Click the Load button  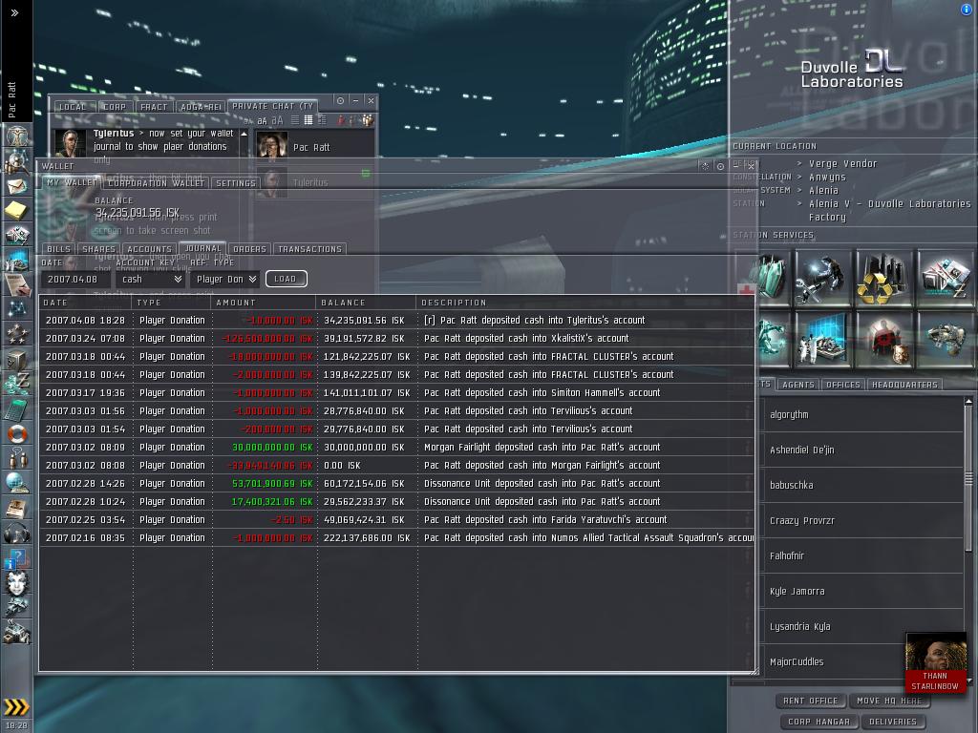tap(286, 279)
